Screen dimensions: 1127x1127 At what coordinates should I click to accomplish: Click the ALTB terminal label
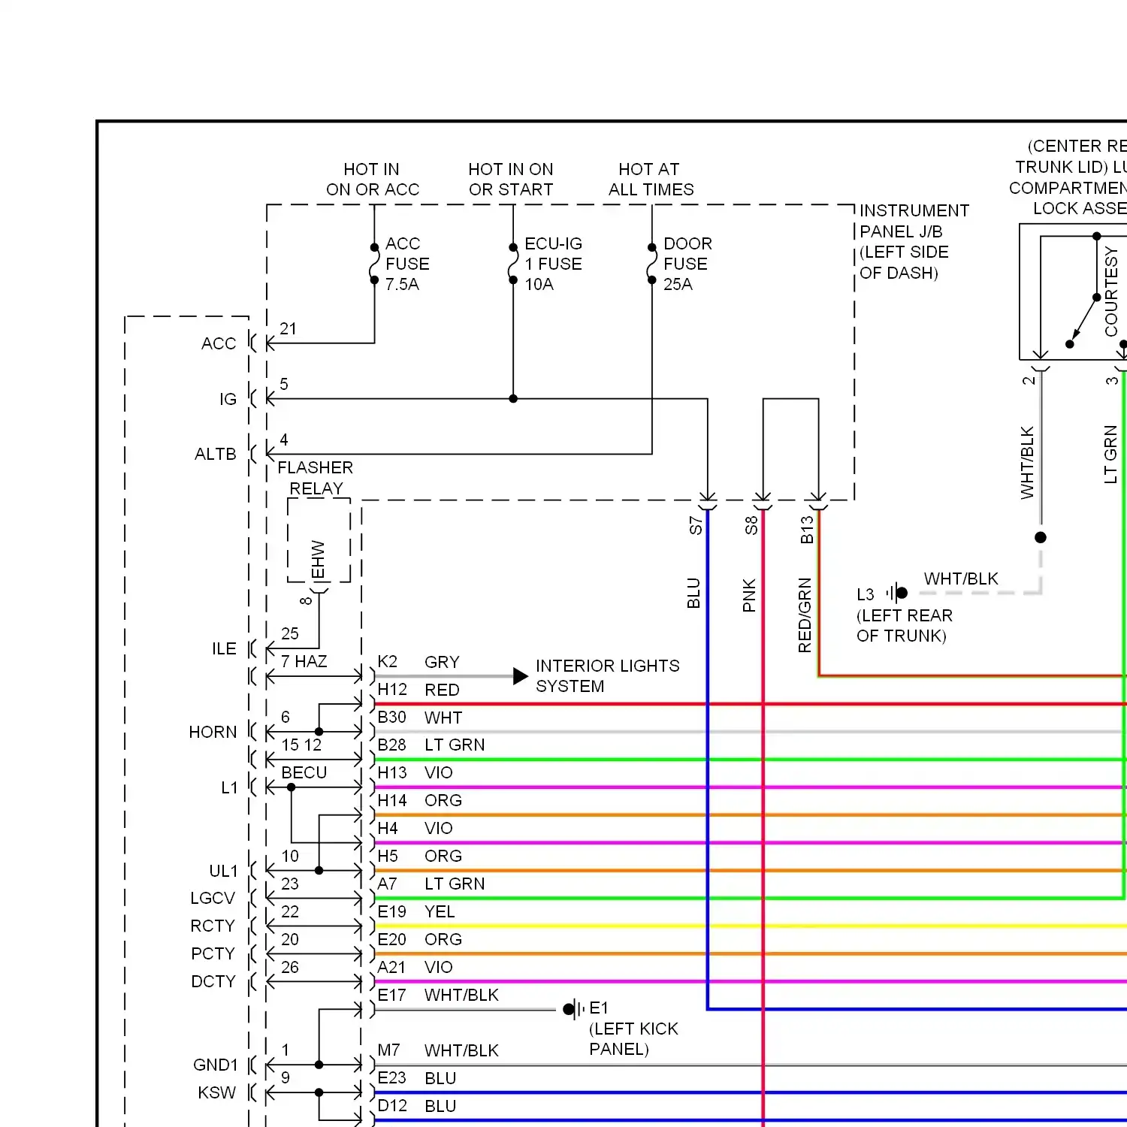[x=216, y=454]
